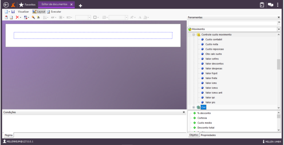
Task: Switch to Propriedades tab
Action: [x=208, y=135]
